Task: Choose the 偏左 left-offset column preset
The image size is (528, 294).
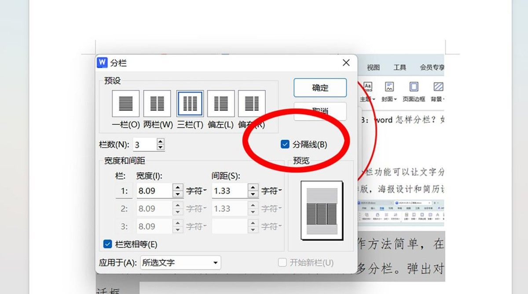Action: point(220,103)
